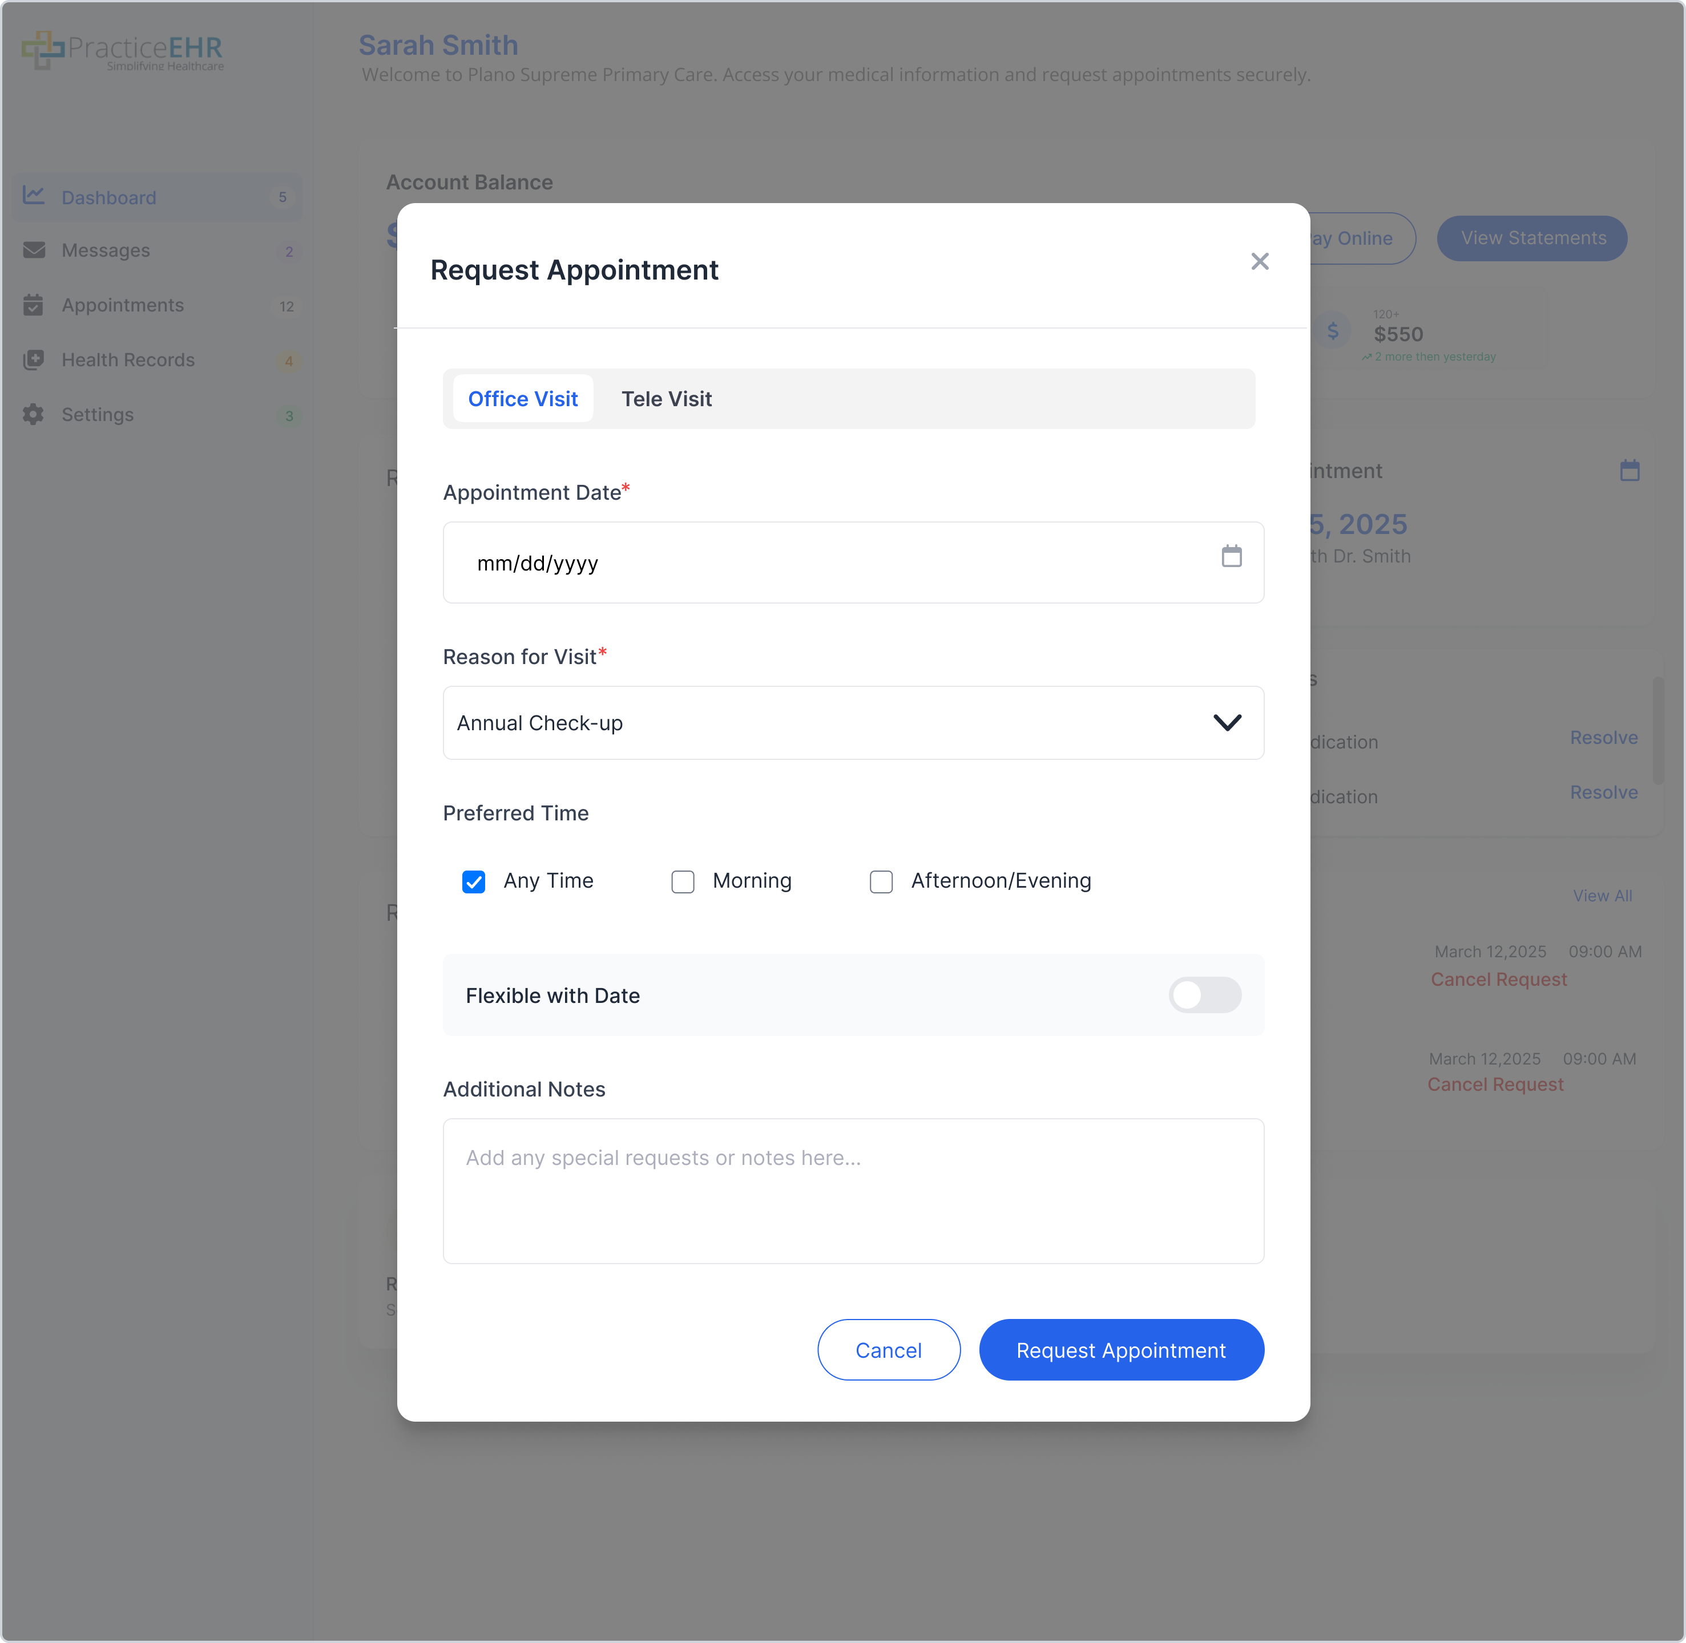The height and width of the screenshot is (1643, 1686).
Task: Open Health Records from the sidebar icon
Action: [33, 360]
